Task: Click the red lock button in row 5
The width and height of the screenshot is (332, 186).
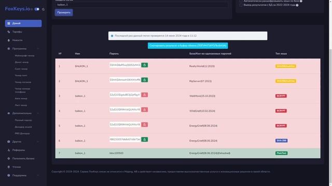Action: [x=145, y=125]
